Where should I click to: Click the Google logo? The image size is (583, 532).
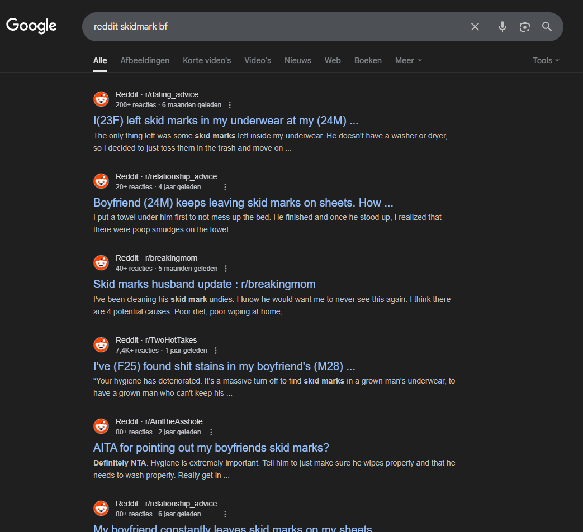point(31,26)
